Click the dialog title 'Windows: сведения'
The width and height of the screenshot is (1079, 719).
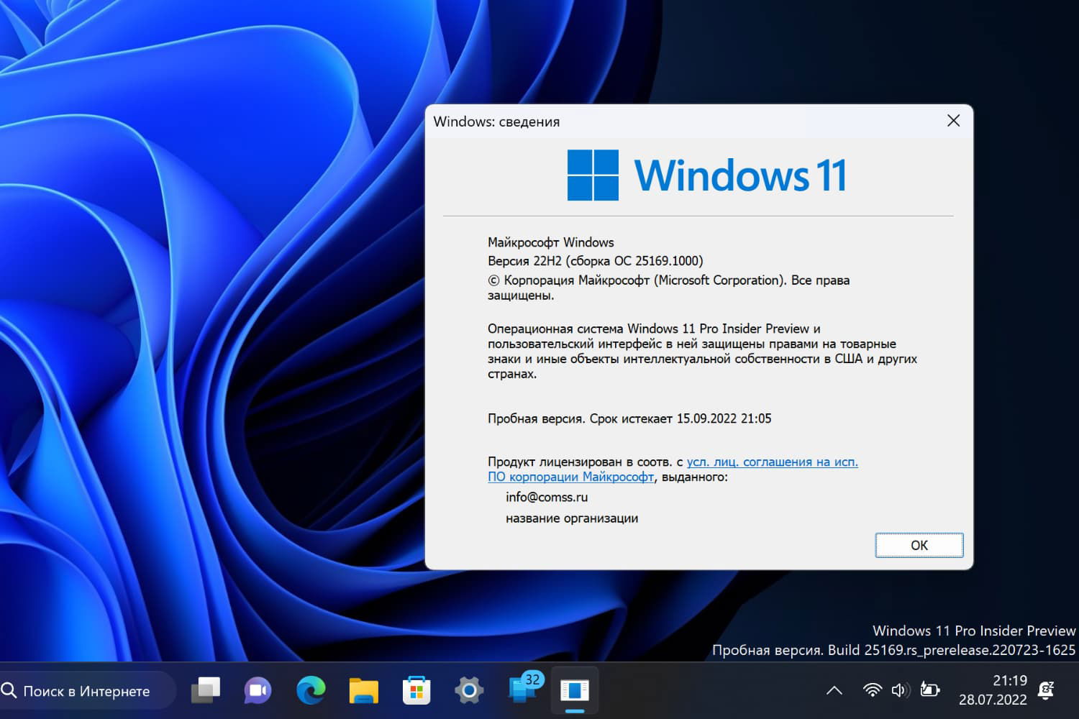496,122
